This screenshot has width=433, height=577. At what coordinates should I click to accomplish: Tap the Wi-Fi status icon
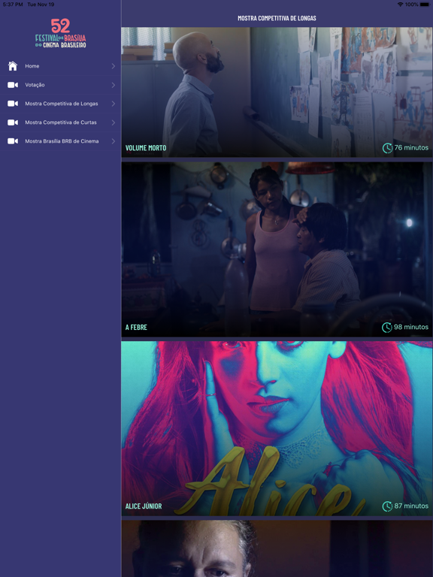coord(400,5)
